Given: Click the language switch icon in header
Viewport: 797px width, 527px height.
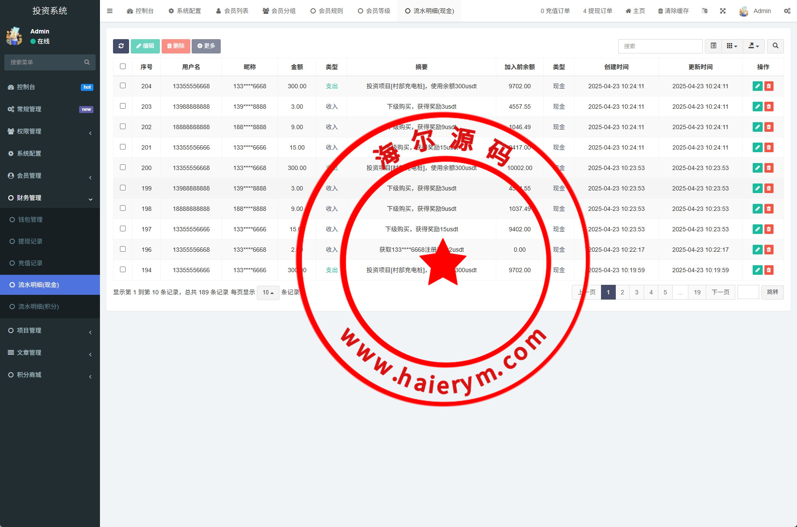Looking at the screenshot, I should click(704, 11).
